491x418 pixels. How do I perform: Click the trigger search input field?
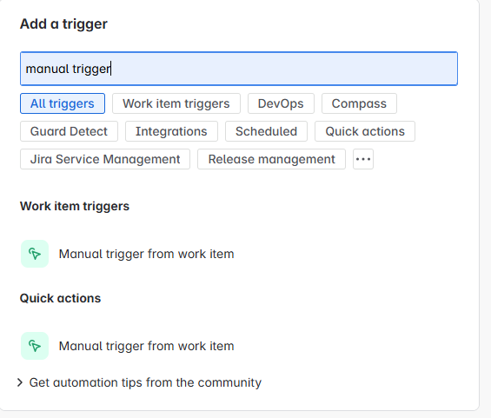(239, 69)
